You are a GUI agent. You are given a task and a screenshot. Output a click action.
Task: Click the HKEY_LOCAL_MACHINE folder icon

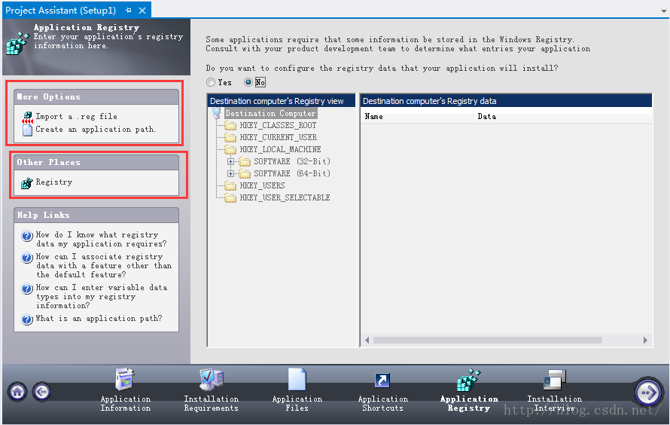coord(230,150)
